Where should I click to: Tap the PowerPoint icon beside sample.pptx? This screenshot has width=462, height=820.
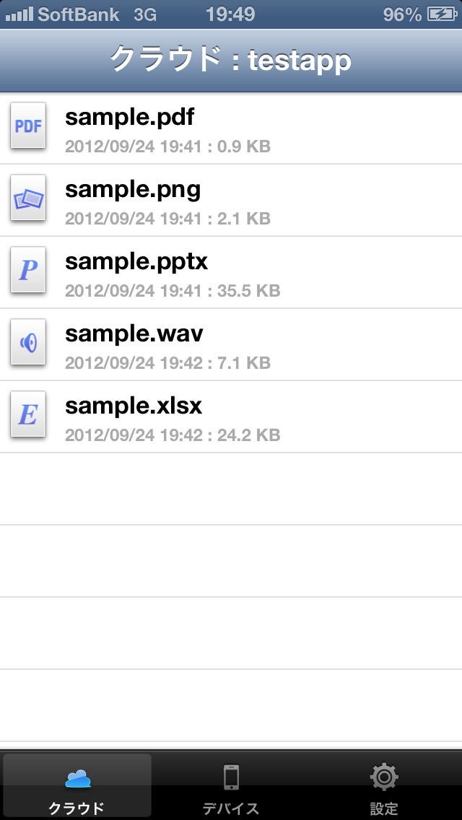tap(28, 270)
